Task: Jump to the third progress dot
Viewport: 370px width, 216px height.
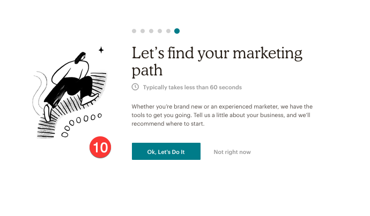Action: pyautogui.click(x=151, y=31)
